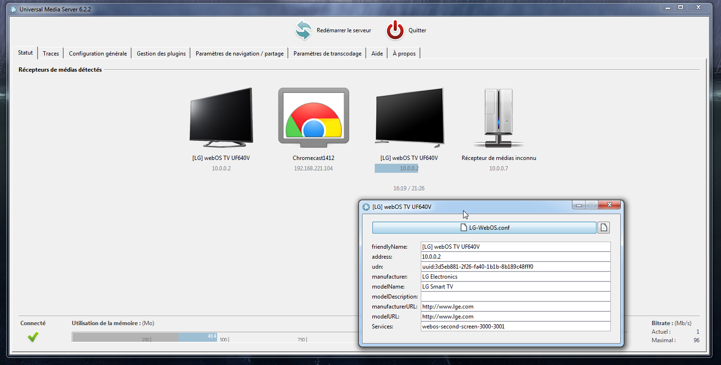Image resolution: width=721 pixels, height=365 pixels.
Task: Switch to the Statut tab
Action: pos(26,53)
